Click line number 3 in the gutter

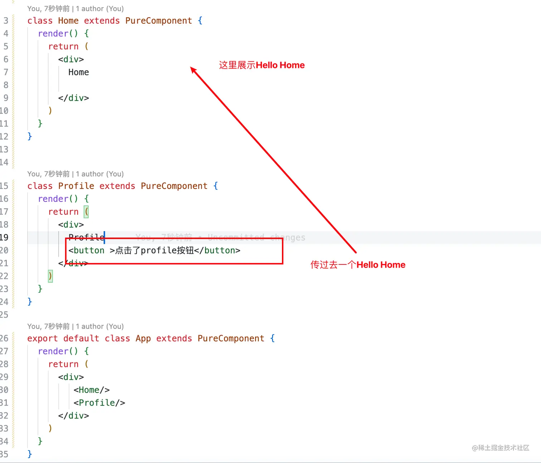[6, 21]
